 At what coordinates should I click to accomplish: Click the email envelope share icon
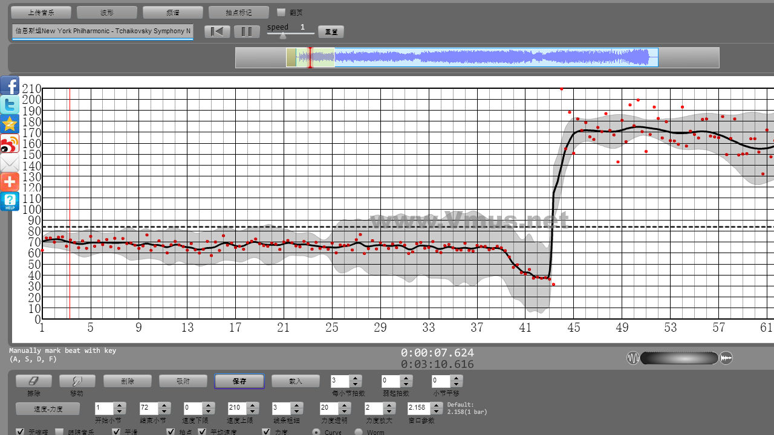[x=10, y=163]
